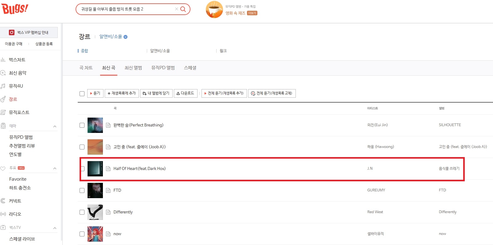Viewport: 493px width, 245px height.
Task: Open 뮤직PD 앨범 in sidebar
Action: click(21, 137)
